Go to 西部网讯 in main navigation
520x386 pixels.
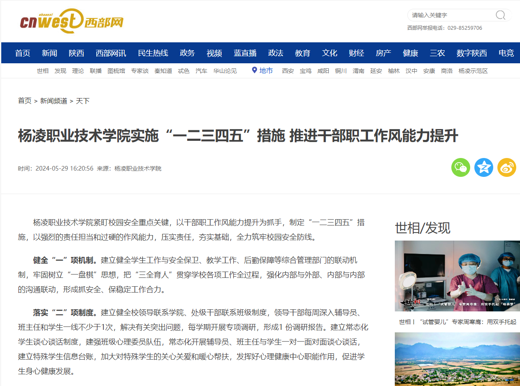tap(111, 53)
